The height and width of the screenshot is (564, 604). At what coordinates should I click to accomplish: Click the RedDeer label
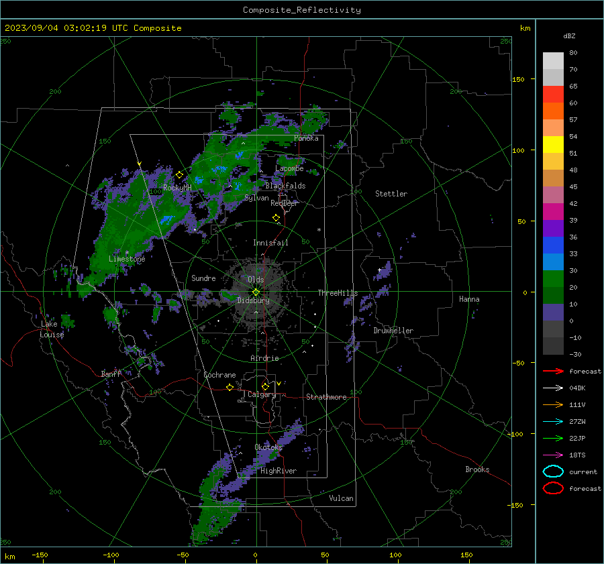[285, 203]
